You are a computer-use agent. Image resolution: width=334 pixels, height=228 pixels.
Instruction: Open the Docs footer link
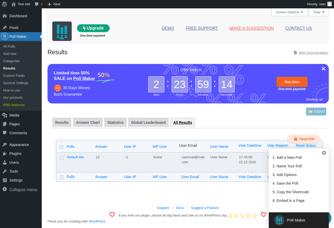pyautogui.click(x=180, y=208)
